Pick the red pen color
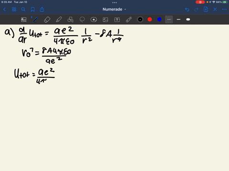The width and height of the screenshot is (229, 171). click(150, 19)
